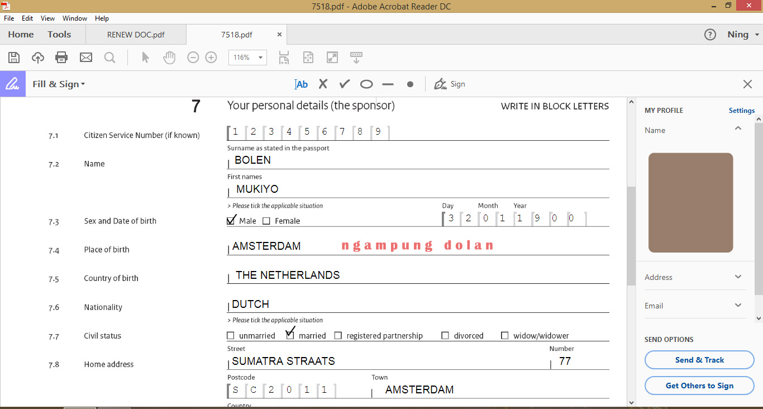Select the Add Text tool
This screenshot has width=763, height=409.
point(301,84)
